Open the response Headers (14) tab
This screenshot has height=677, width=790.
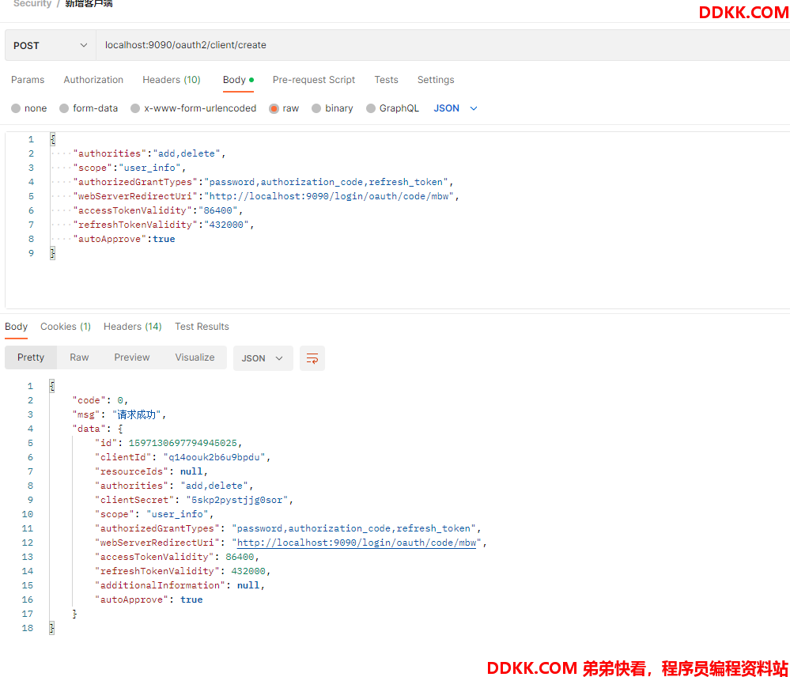(x=133, y=327)
